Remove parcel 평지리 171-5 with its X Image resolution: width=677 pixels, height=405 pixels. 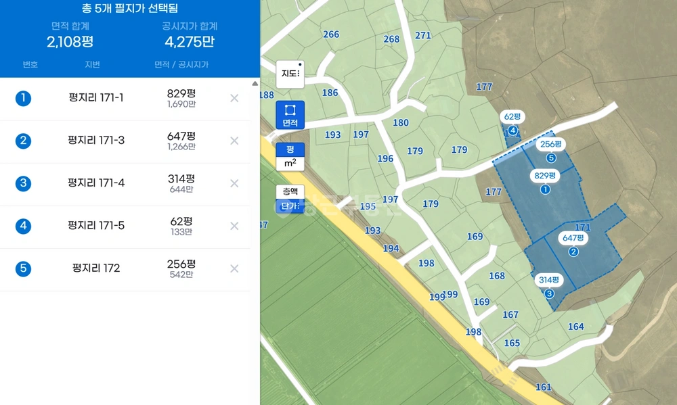coord(234,226)
